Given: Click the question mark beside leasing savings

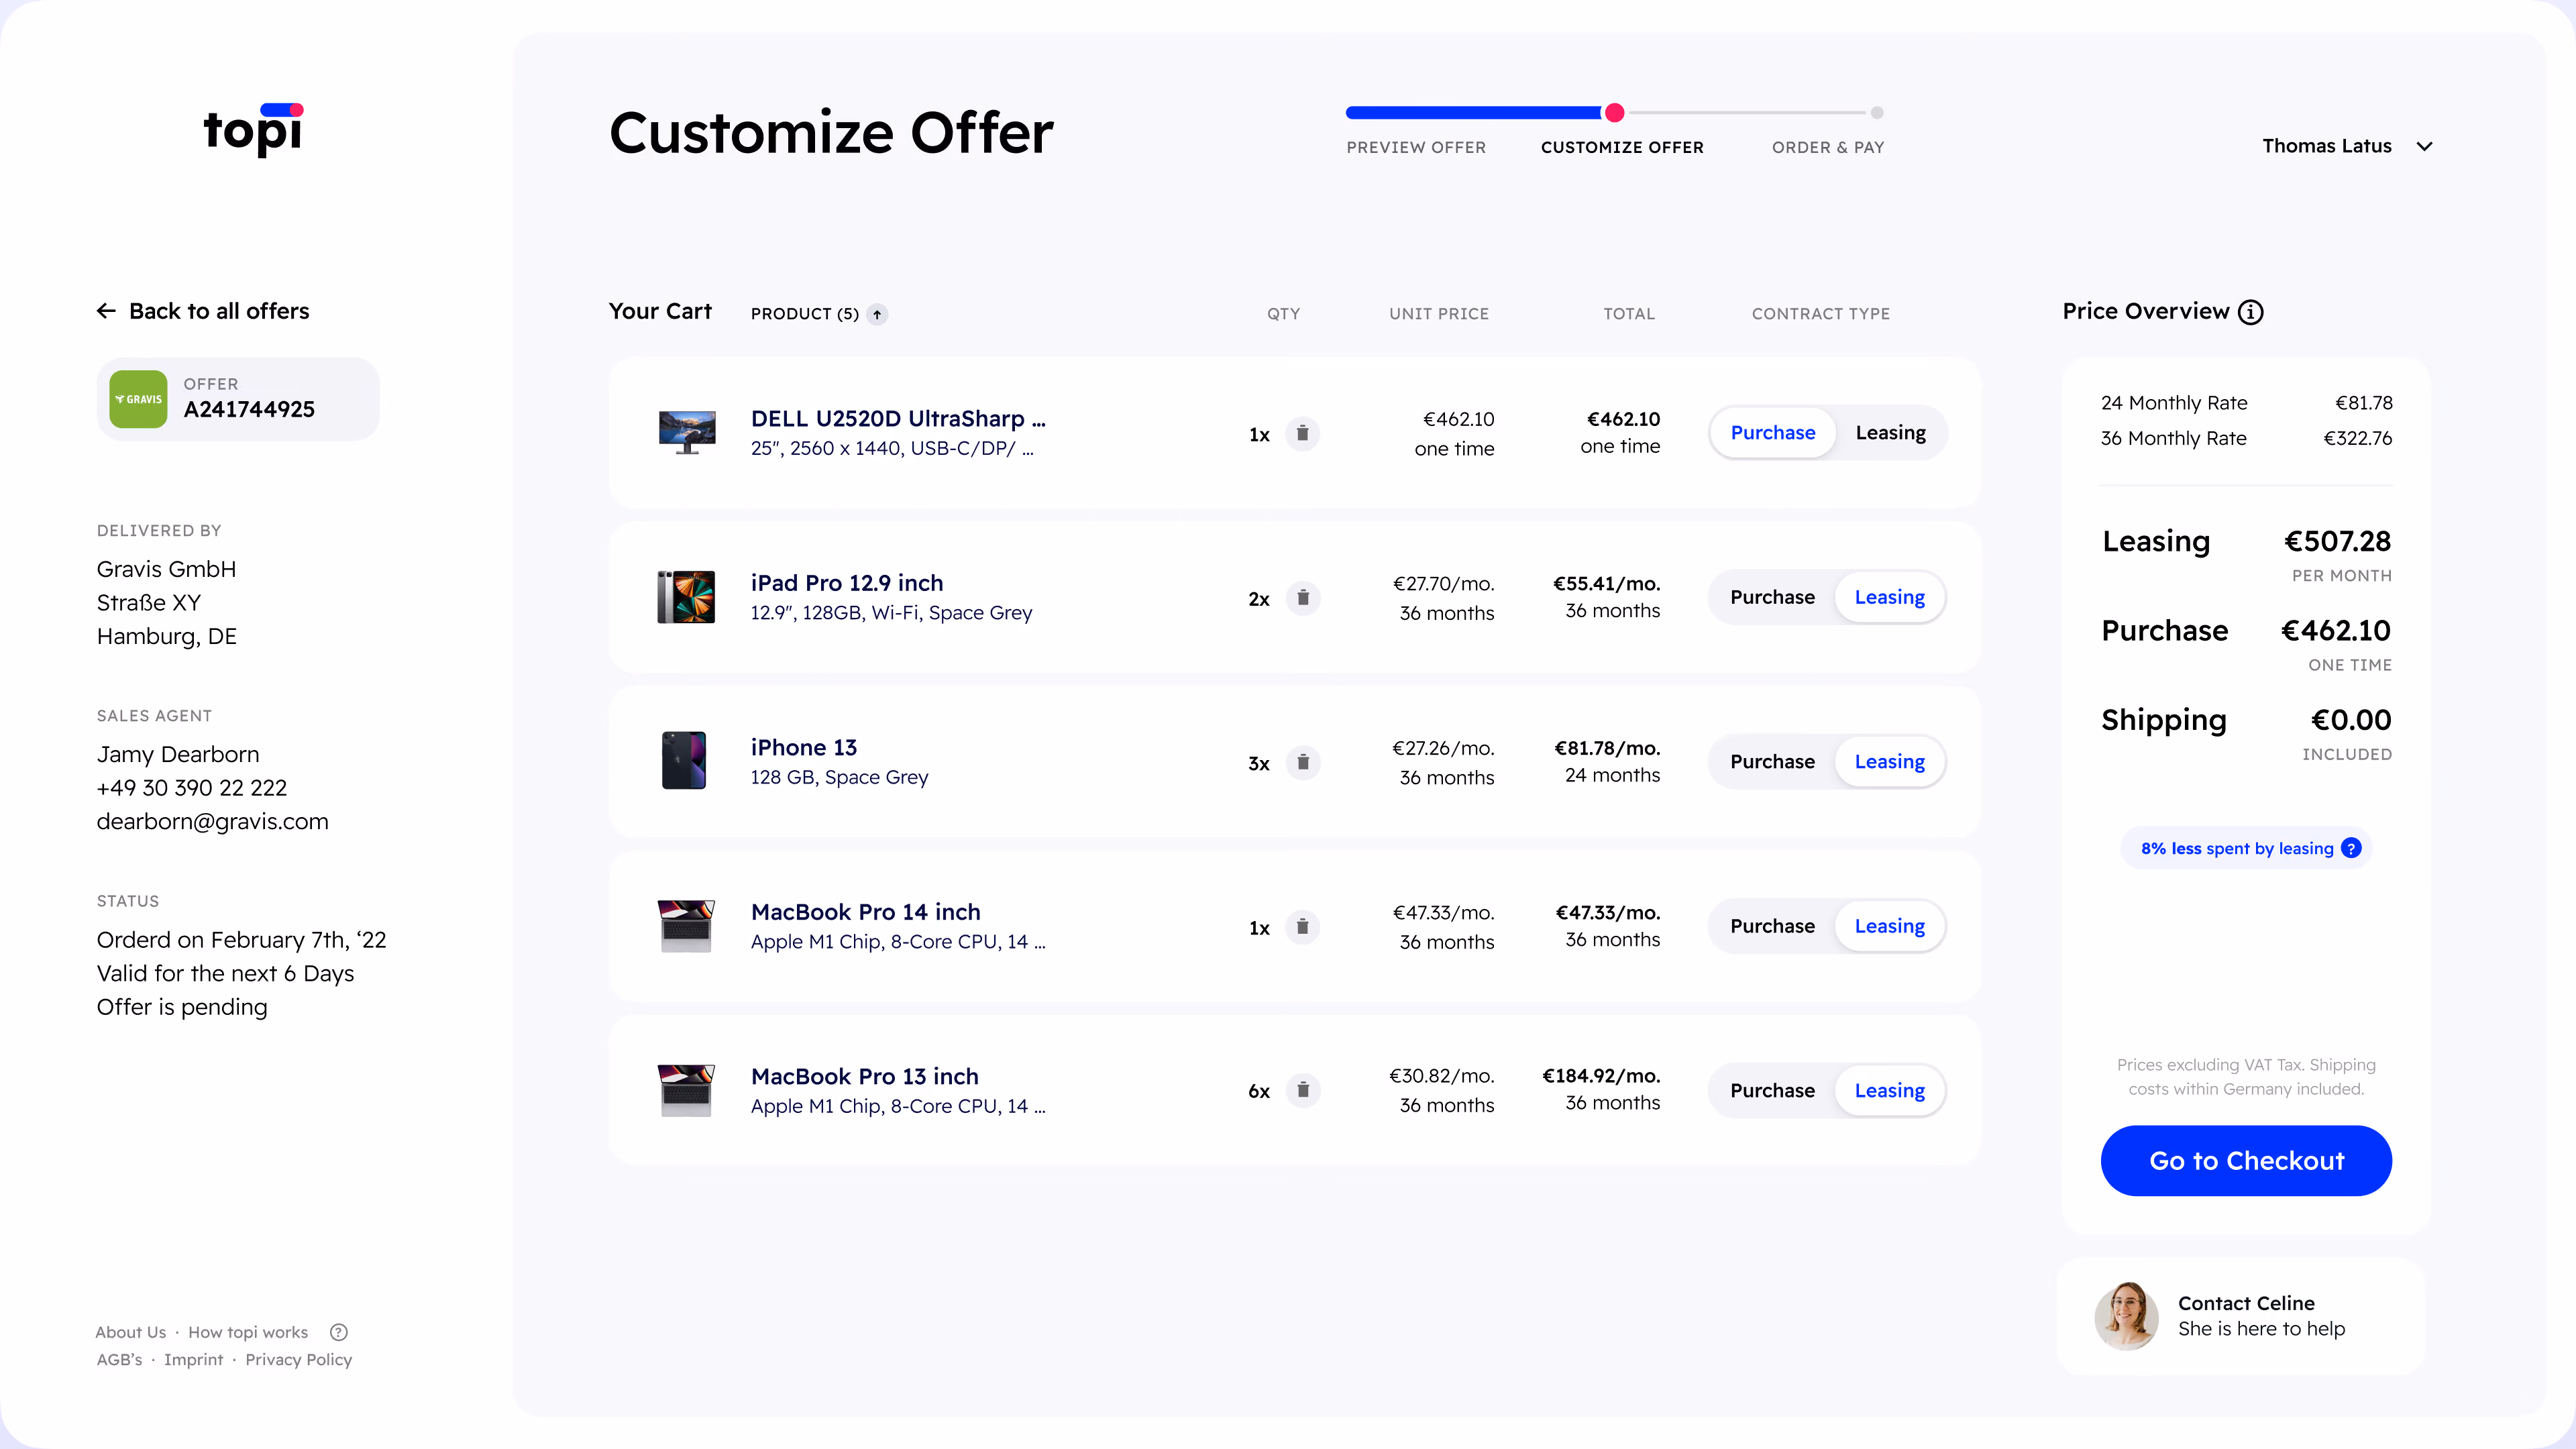Looking at the screenshot, I should (x=2351, y=848).
